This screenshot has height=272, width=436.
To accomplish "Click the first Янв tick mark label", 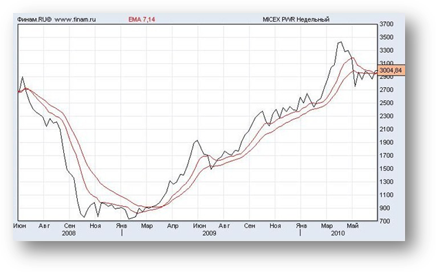I will (122, 226).
